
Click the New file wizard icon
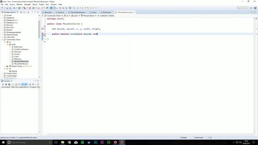point(2,8)
